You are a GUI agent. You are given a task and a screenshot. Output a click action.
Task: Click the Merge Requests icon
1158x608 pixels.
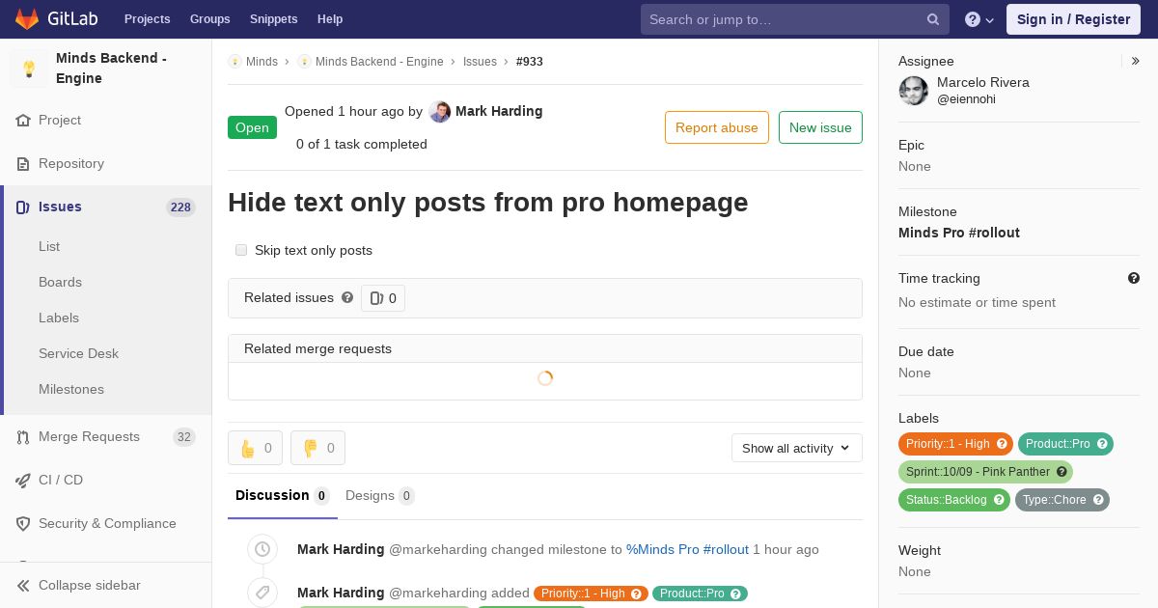tap(23, 437)
